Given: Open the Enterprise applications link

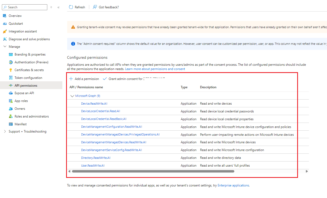Looking at the screenshot, I should pyautogui.click(x=233, y=185).
